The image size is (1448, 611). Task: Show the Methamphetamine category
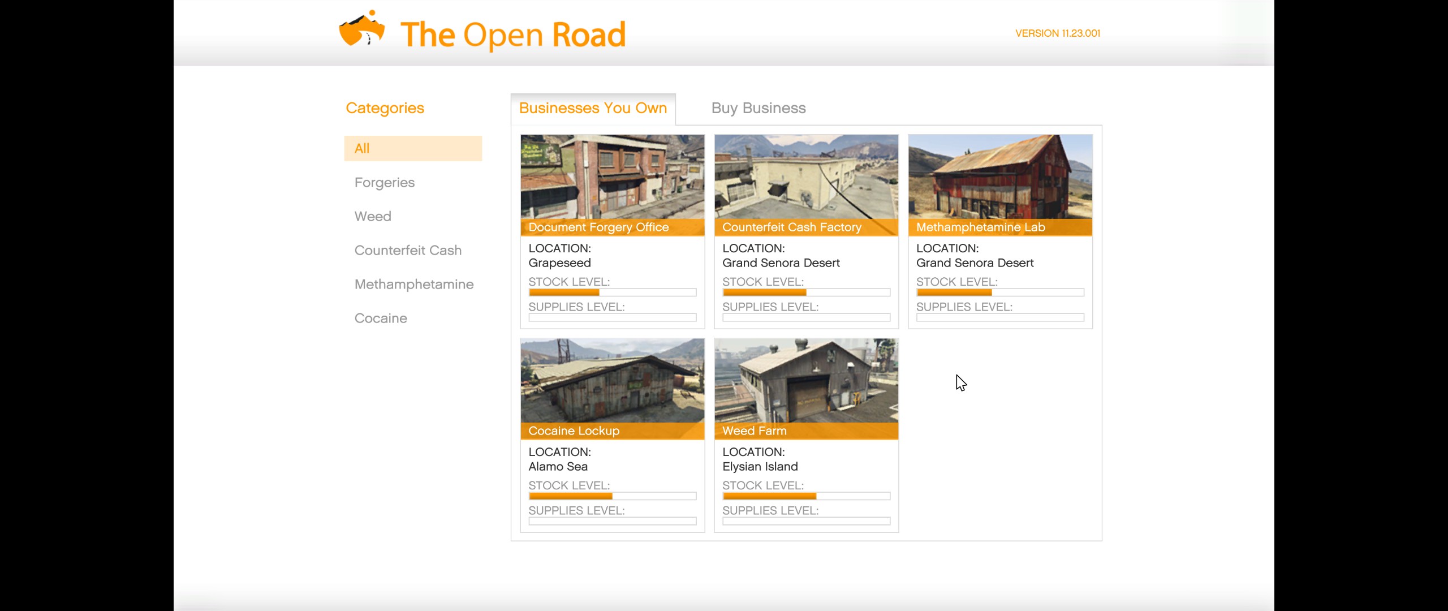[x=414, y=284]
